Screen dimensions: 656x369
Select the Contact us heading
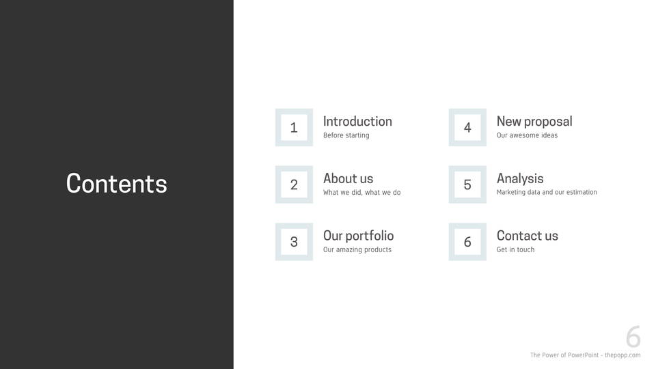tap(527, 236)
